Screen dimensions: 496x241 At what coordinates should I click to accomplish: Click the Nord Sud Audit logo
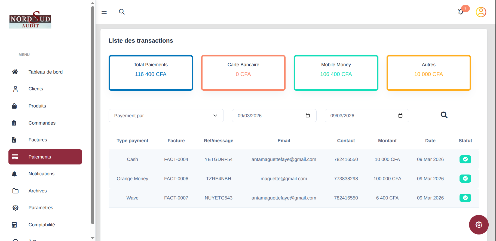pos(30,20)
